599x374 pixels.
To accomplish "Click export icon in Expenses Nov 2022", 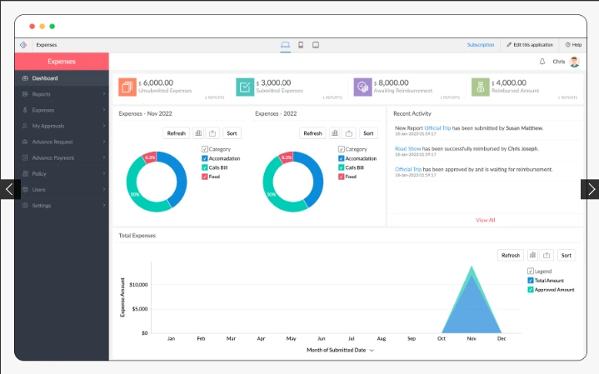I will (212, 133).
